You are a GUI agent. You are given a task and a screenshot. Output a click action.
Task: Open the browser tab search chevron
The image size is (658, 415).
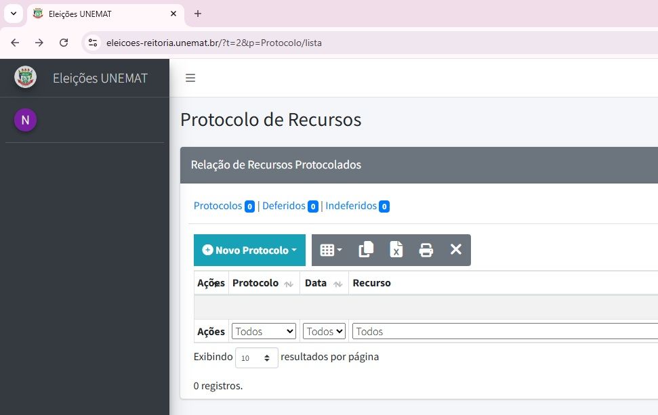[x=13, y=14]
